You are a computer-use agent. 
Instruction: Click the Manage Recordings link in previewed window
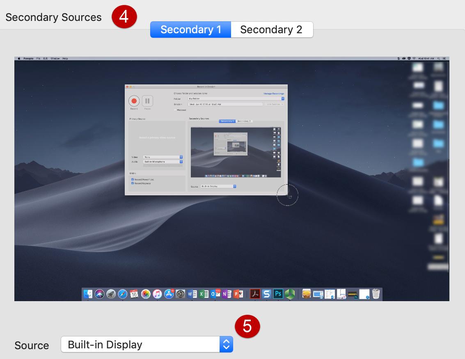tap(274, 94)
